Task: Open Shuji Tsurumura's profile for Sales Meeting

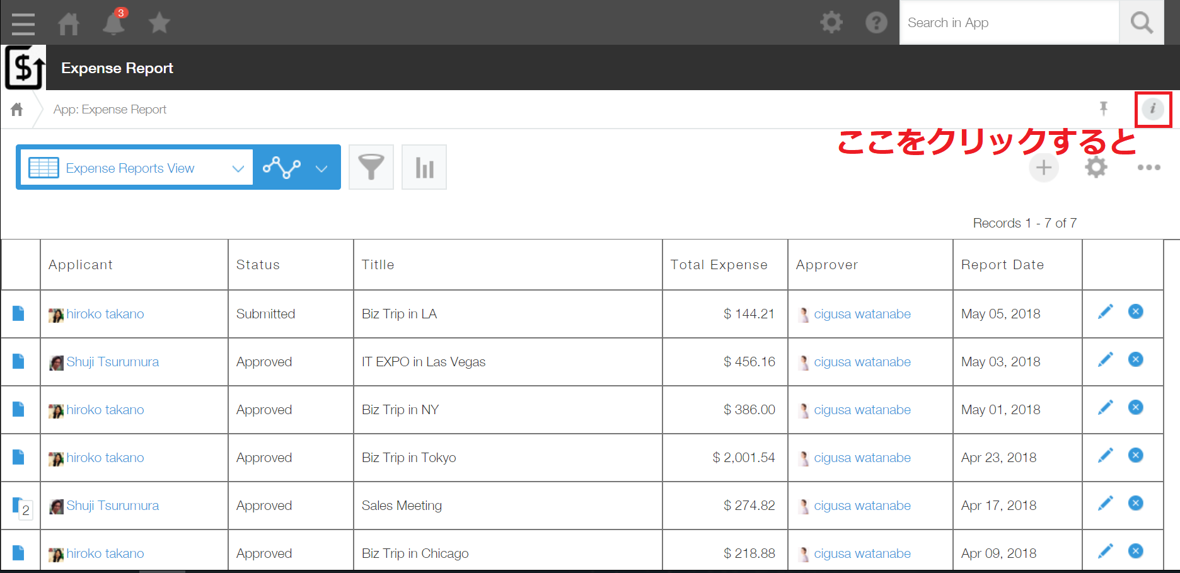Action: [112, 506]
